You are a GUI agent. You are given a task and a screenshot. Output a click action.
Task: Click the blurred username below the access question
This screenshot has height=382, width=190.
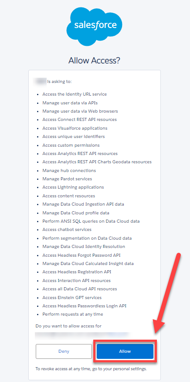83,335
